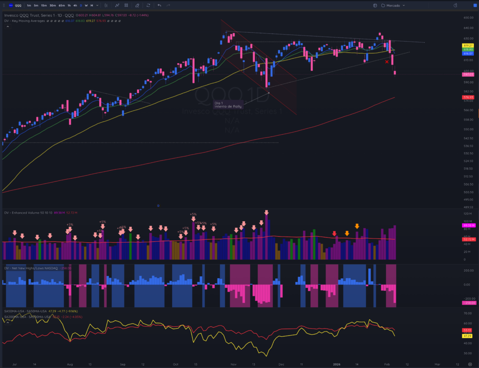Open the Mercado layout dropdown
The width and height of the screenshot is (479, 368).
[393, 5]
